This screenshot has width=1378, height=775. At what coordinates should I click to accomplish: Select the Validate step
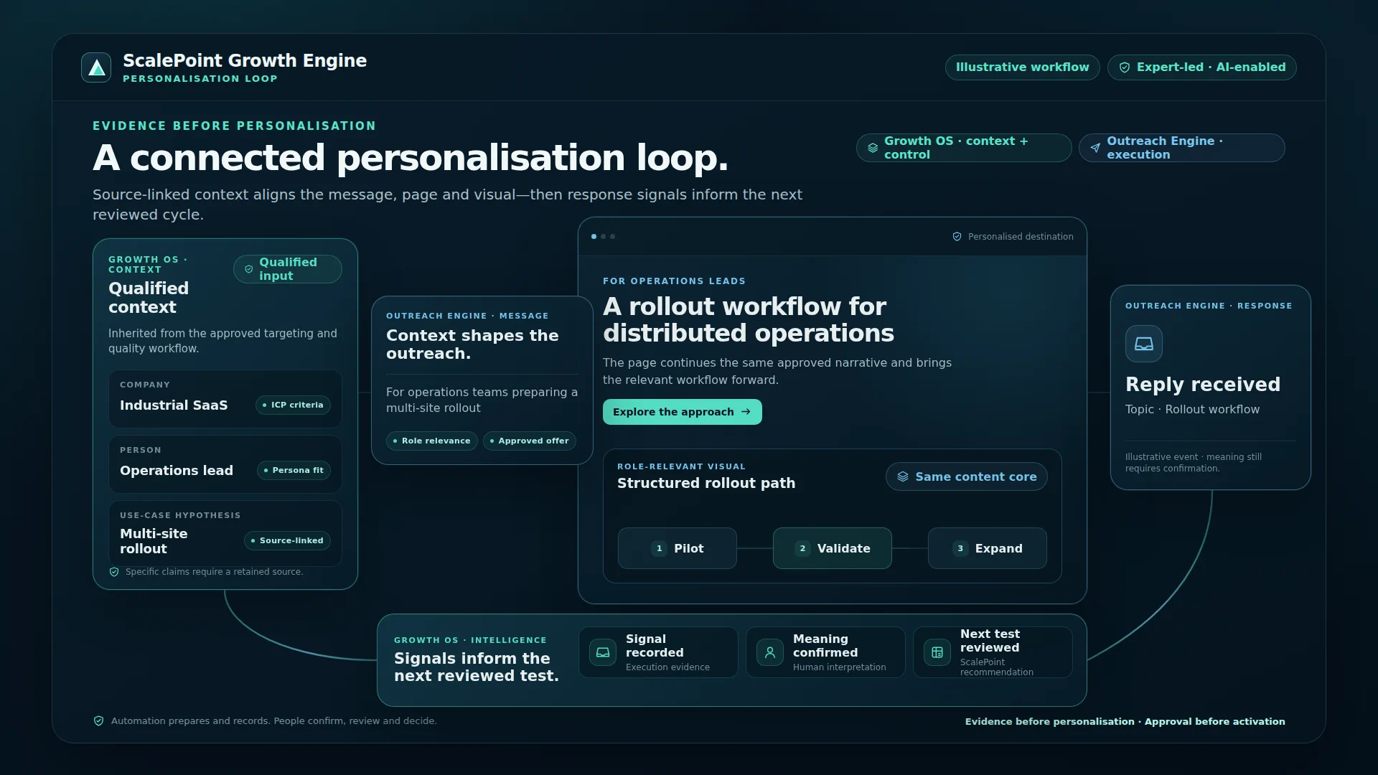pyautogui.click(x=833, y=548)
